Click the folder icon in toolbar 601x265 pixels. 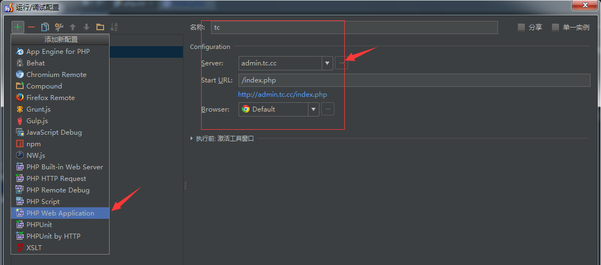coord(100,27)
